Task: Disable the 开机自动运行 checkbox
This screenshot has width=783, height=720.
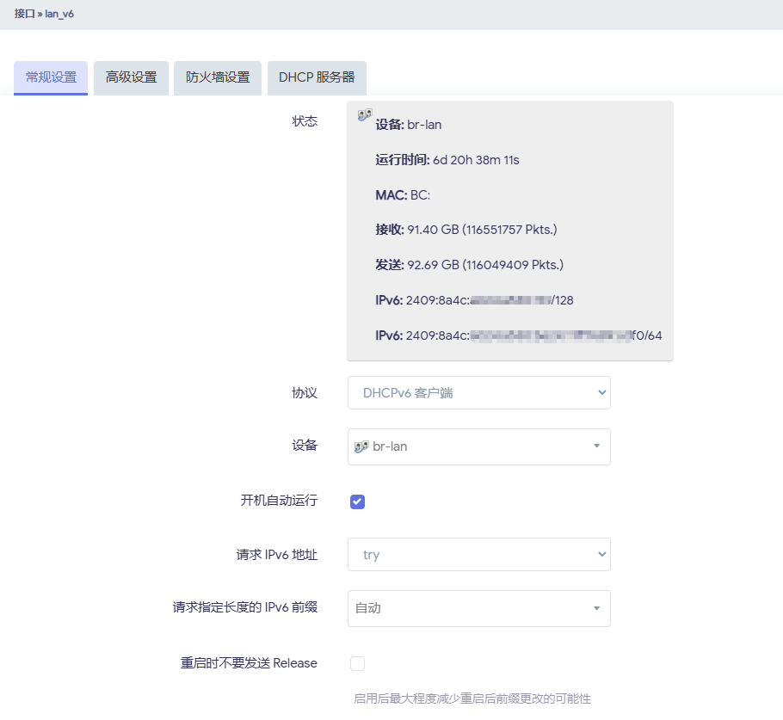Action: (357, 502)
